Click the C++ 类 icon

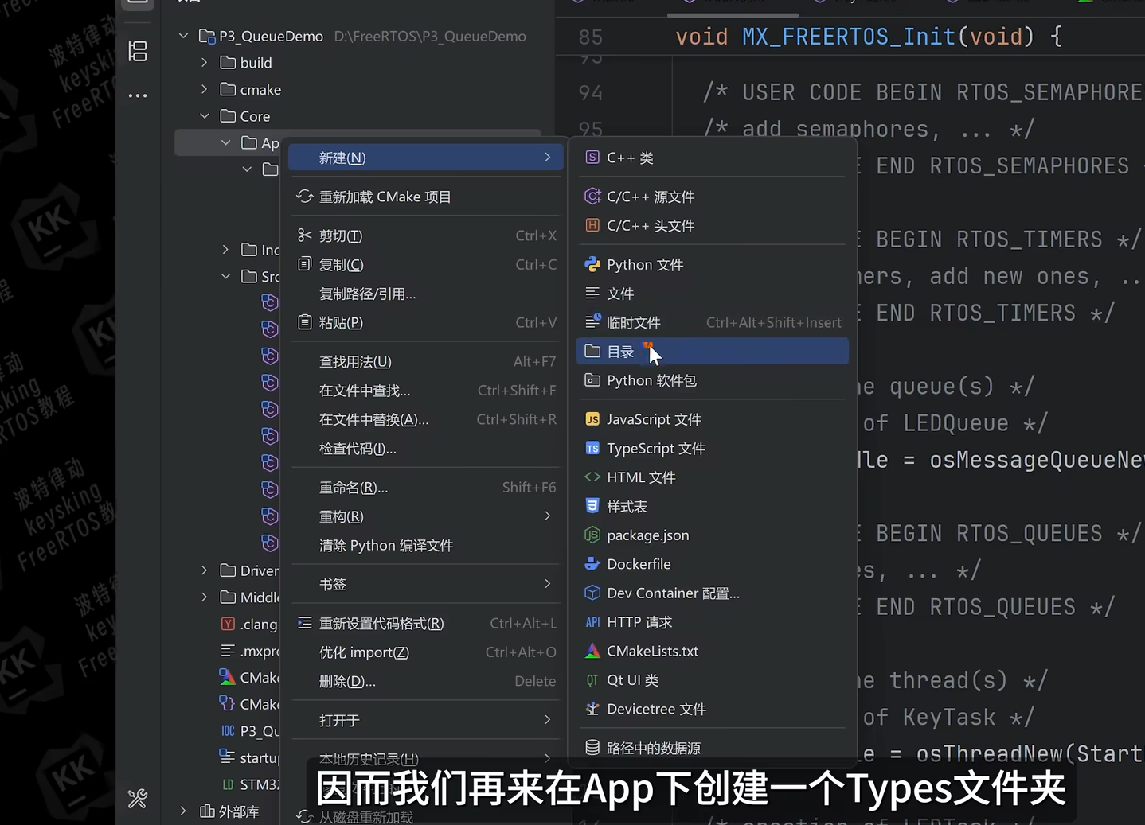pyautogui.click(x=592, y=158)
